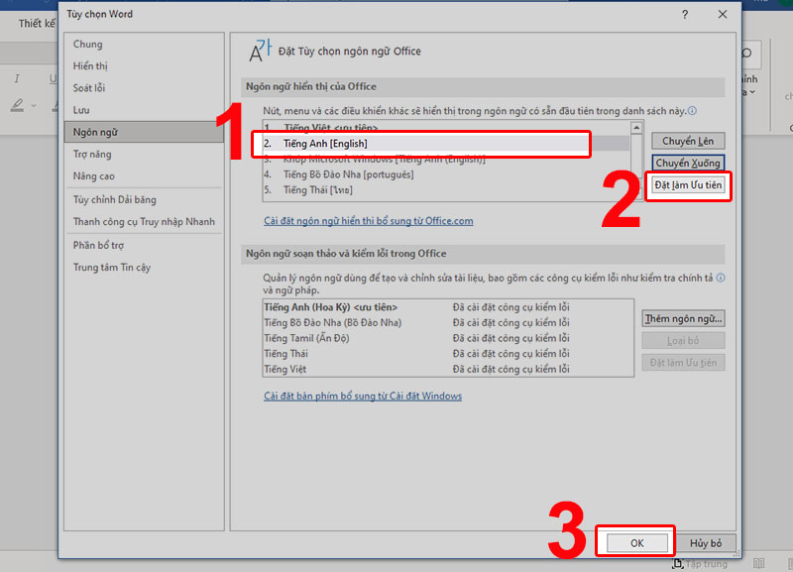The image size is (793, 572).
Task: Select Tiếng Anh [English] display language
Action: coord(446,144)
